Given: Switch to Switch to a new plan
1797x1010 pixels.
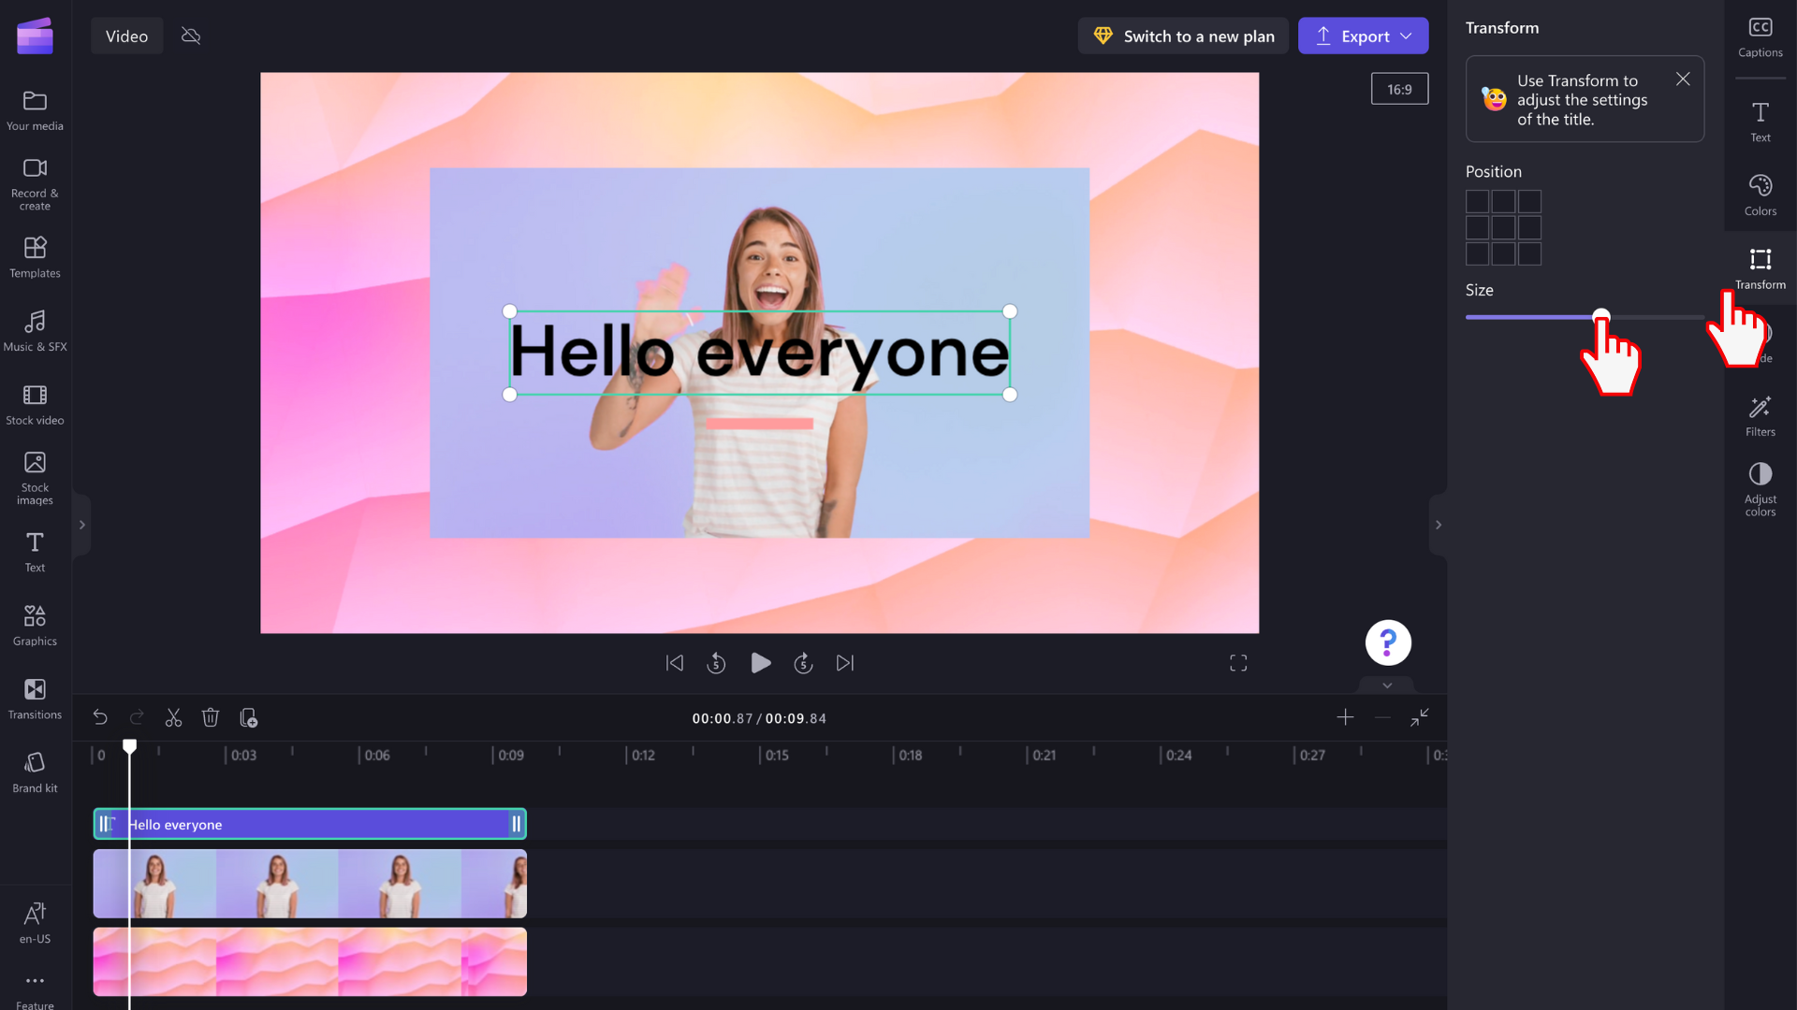Looking at the screenshot, I should coord(1185,36).
